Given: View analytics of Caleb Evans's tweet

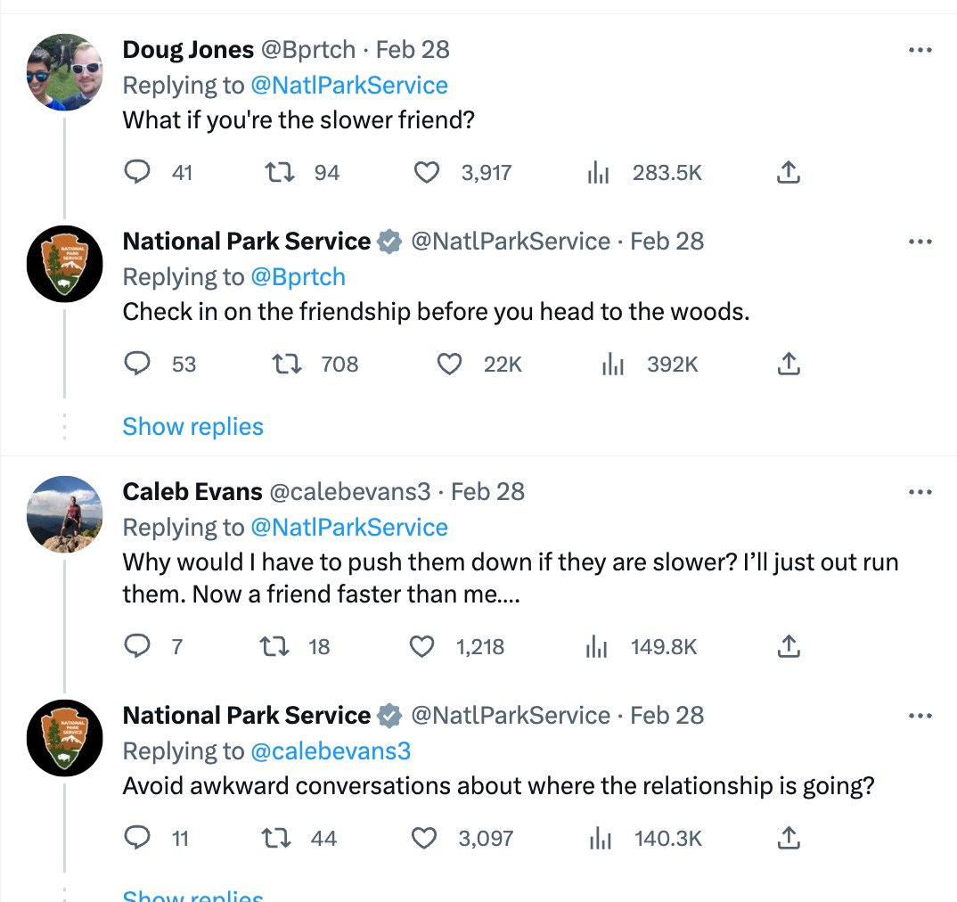Looking at the screenshot, I should 597,646.
